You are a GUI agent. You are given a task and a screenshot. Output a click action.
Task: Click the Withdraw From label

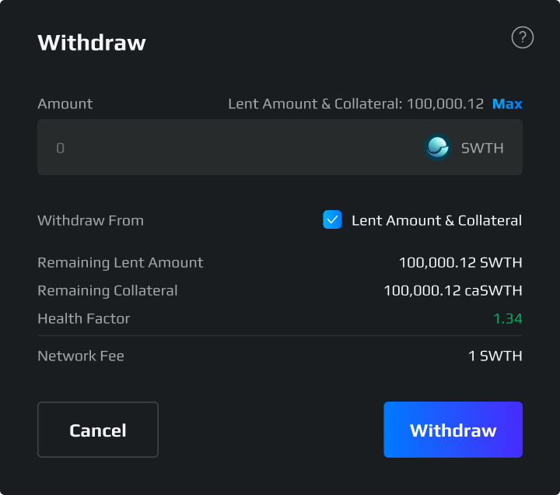pyautogui.click(x=90, y=220)
